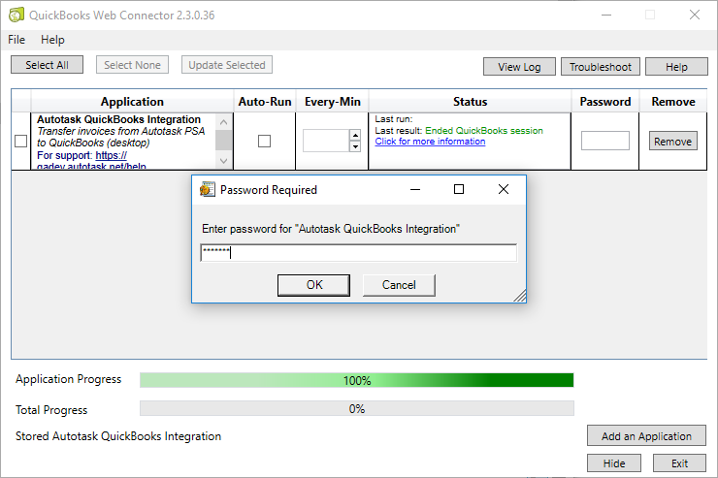Open the Click for more information link

430,142
